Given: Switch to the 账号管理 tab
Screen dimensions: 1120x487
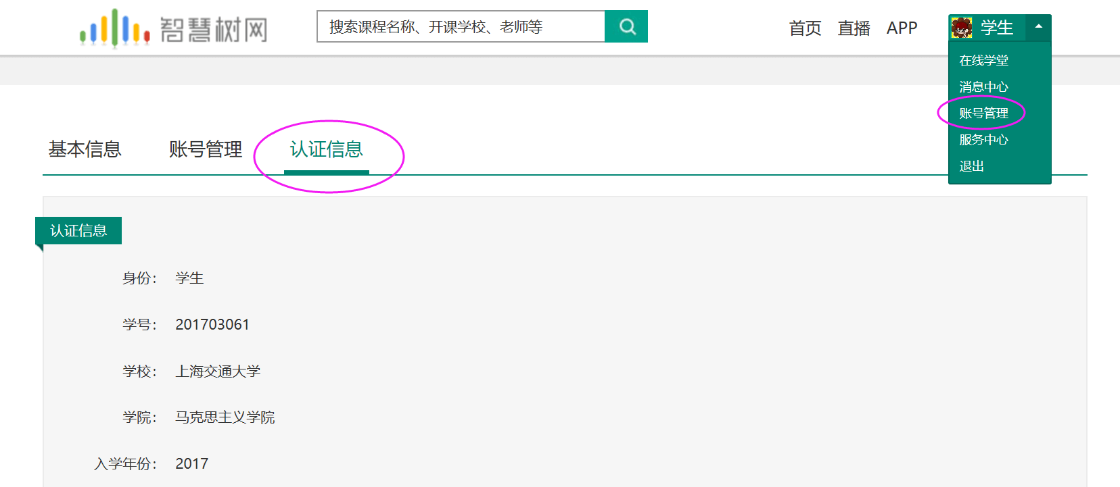Looking at the screenshot, I should pos(206,149).
